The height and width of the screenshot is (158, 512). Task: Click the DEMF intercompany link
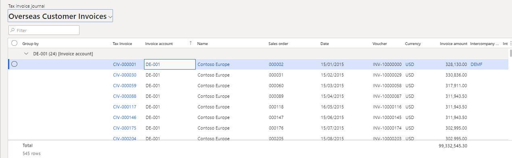(x=476, y=64)
